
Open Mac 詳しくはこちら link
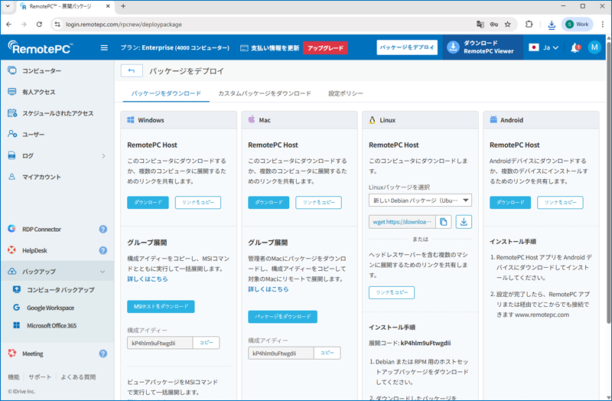click(269, 289)
